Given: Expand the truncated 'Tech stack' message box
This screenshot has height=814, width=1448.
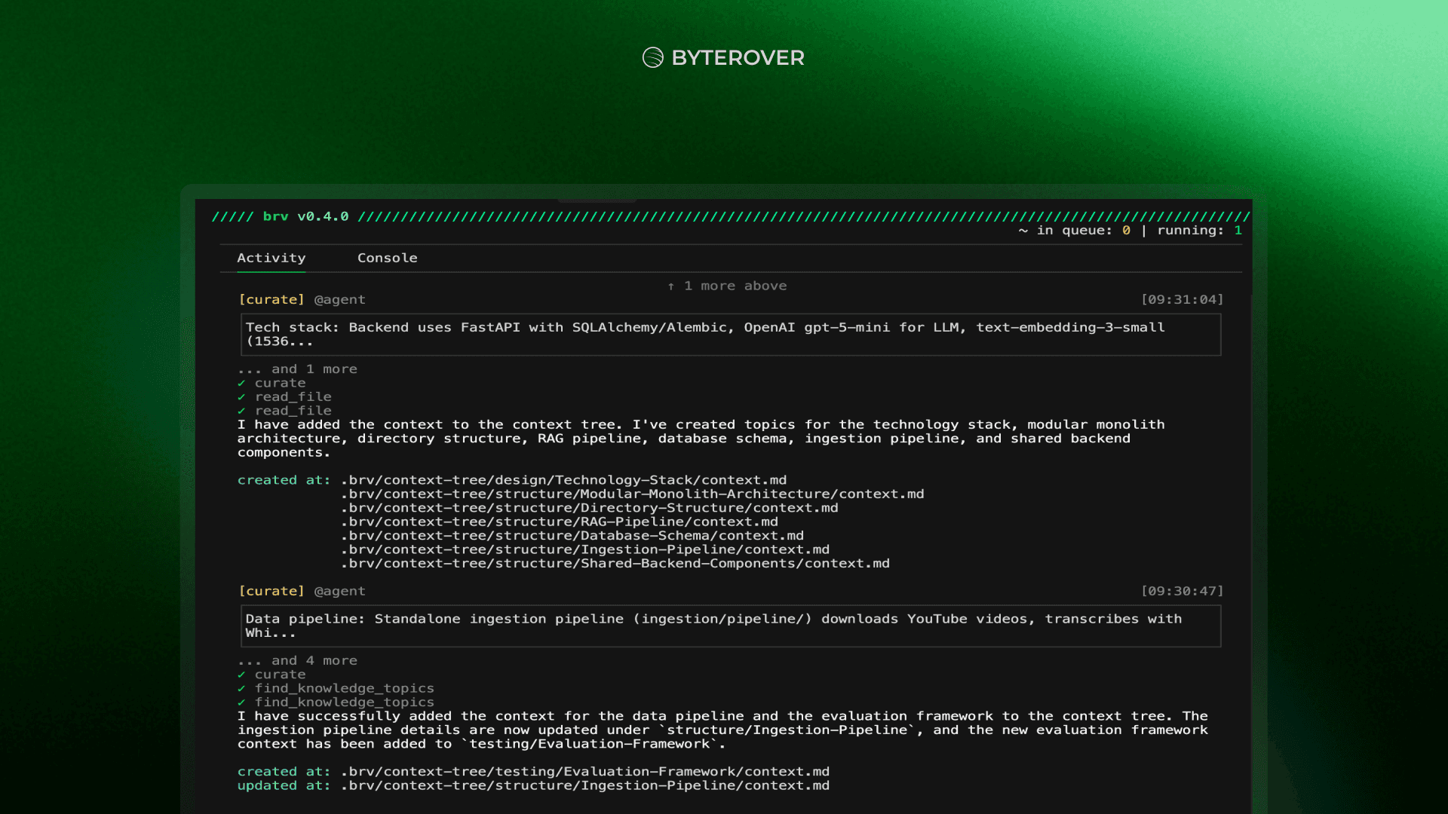Looking at the screenshot, I should [x=730, y=335].
